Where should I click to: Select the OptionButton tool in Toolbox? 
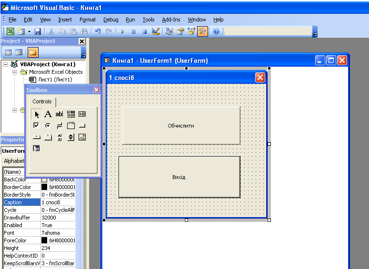coord(48,125)
